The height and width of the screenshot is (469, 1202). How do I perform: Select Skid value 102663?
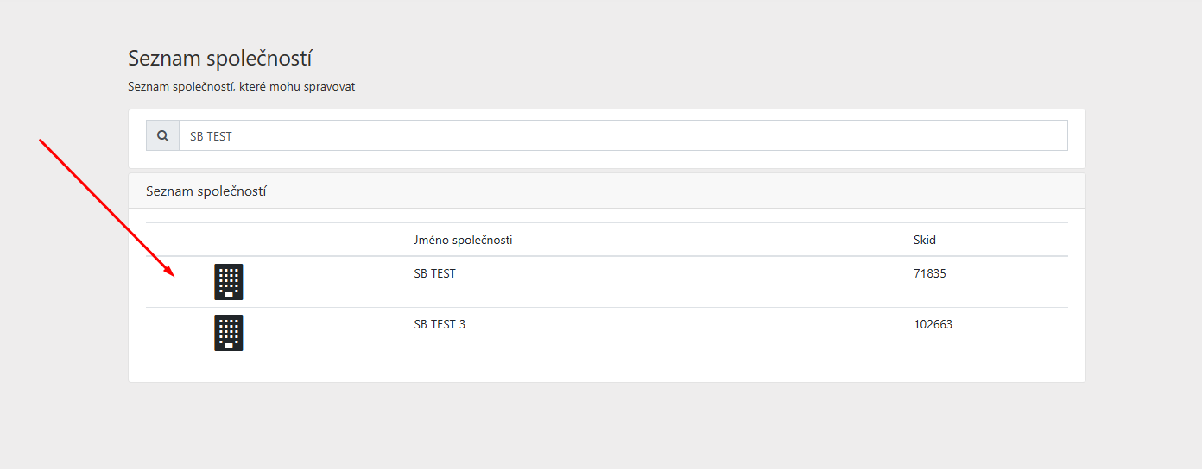(933, 324)
